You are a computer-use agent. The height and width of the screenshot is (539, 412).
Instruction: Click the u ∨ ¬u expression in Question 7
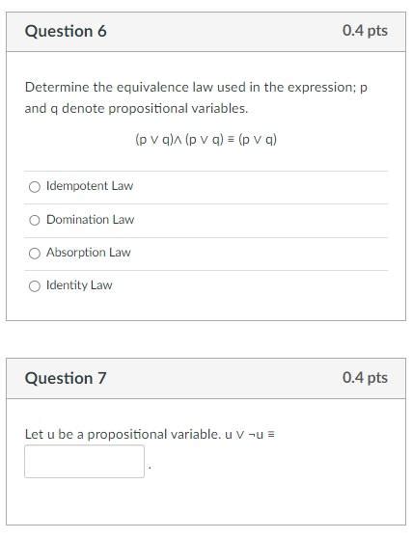250,435
